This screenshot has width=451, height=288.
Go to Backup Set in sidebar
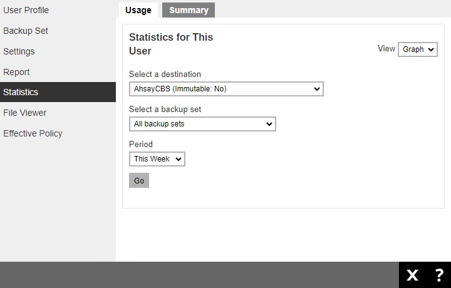click(x=26, y=31)
